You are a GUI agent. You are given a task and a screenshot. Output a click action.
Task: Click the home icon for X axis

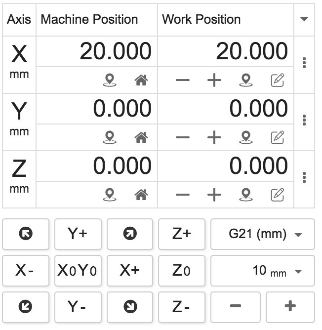(x=141, y=81)
